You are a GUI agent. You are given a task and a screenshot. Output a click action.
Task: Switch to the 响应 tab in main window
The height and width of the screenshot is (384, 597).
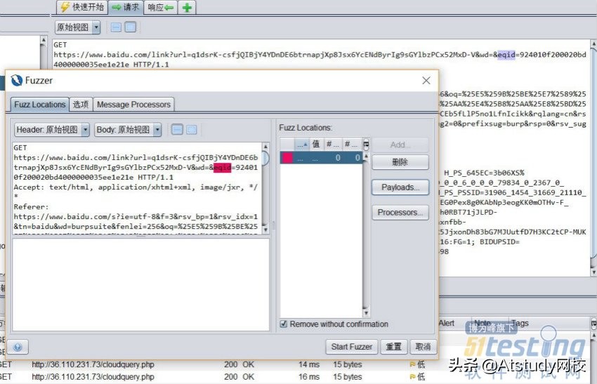[x=160, y=7]
